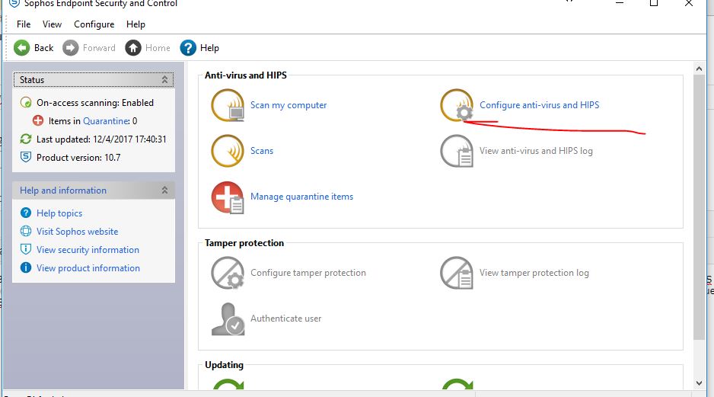Open the Scans link
Screen dimensions: 714x397
tap(262, 151)
